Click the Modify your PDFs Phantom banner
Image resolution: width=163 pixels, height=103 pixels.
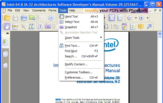coord(115,11)
